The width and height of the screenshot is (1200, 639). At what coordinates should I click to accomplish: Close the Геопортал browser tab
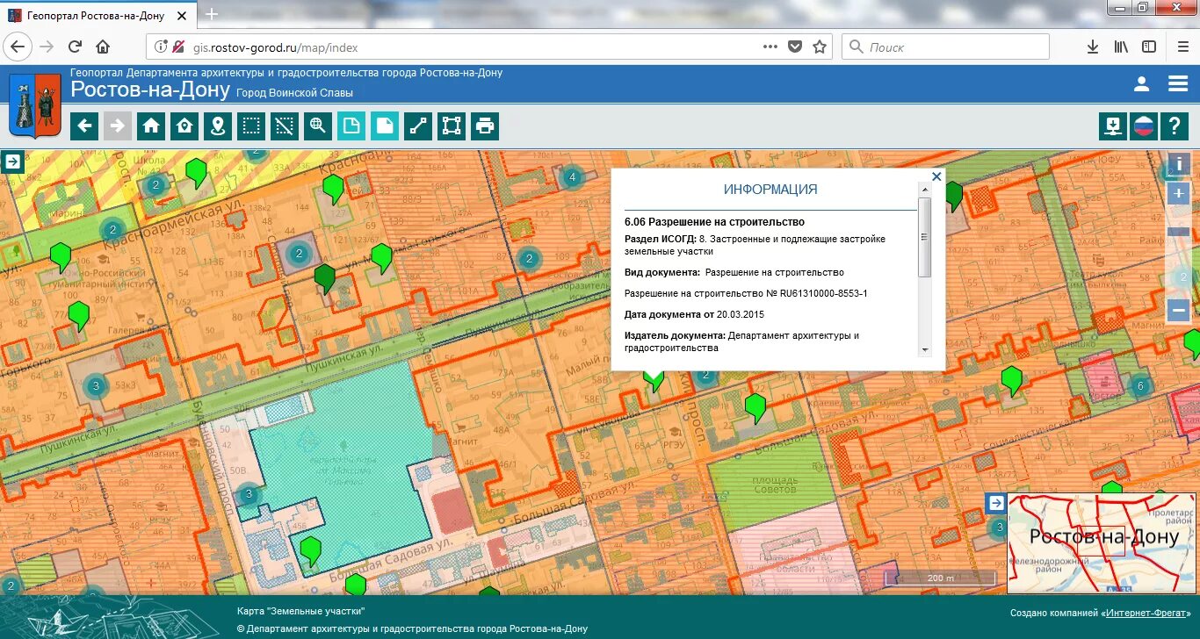(181, 16)
